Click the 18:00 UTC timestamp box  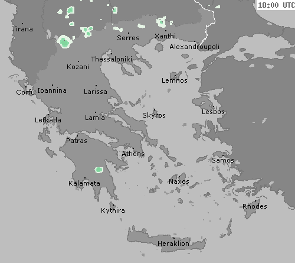pyautogui.click(x=276, y=5)
